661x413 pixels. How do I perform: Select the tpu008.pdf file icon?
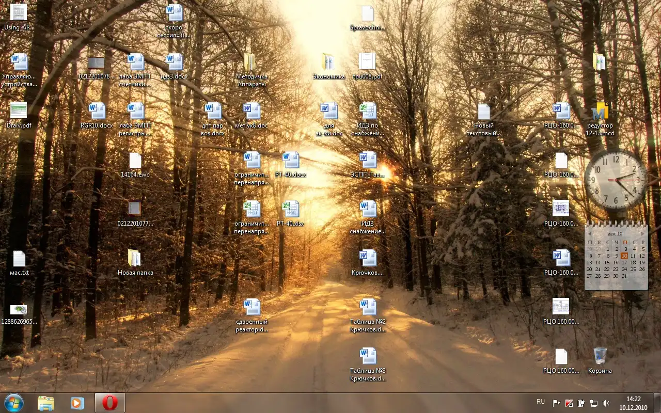(x=367, y=62)
